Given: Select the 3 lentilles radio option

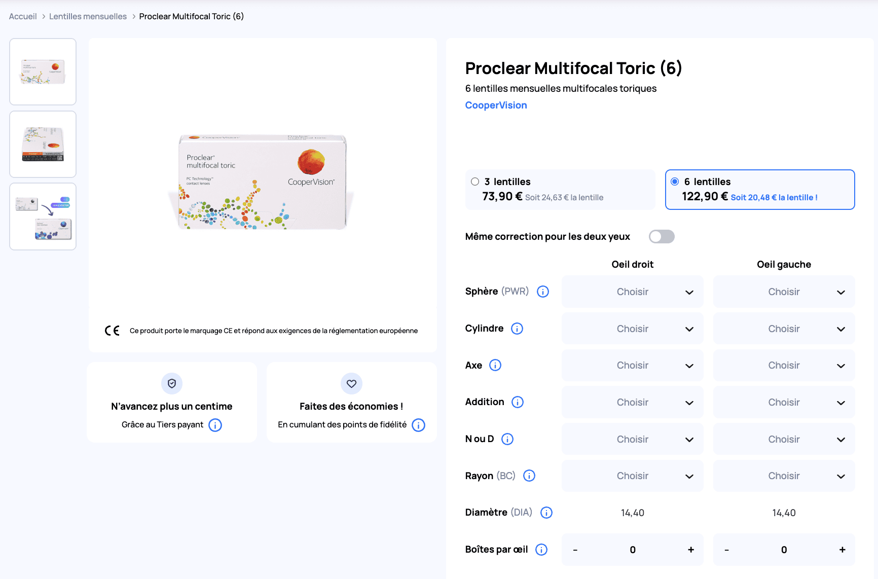Looking at the screenshot, I should (x=475, y=182).
